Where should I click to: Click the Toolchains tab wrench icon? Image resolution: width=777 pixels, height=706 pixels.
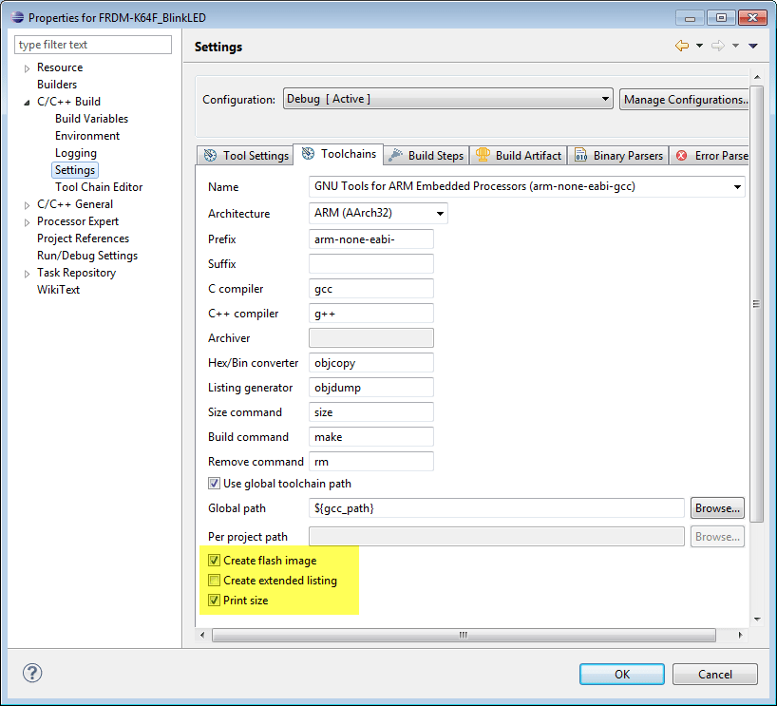[x=308, y=154]
